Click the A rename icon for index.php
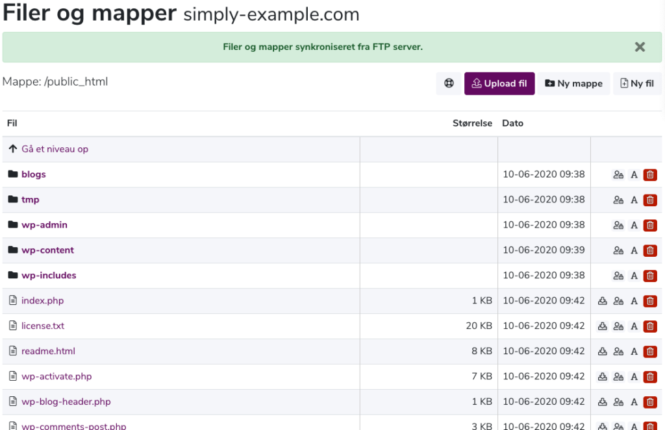 (634, 301)
